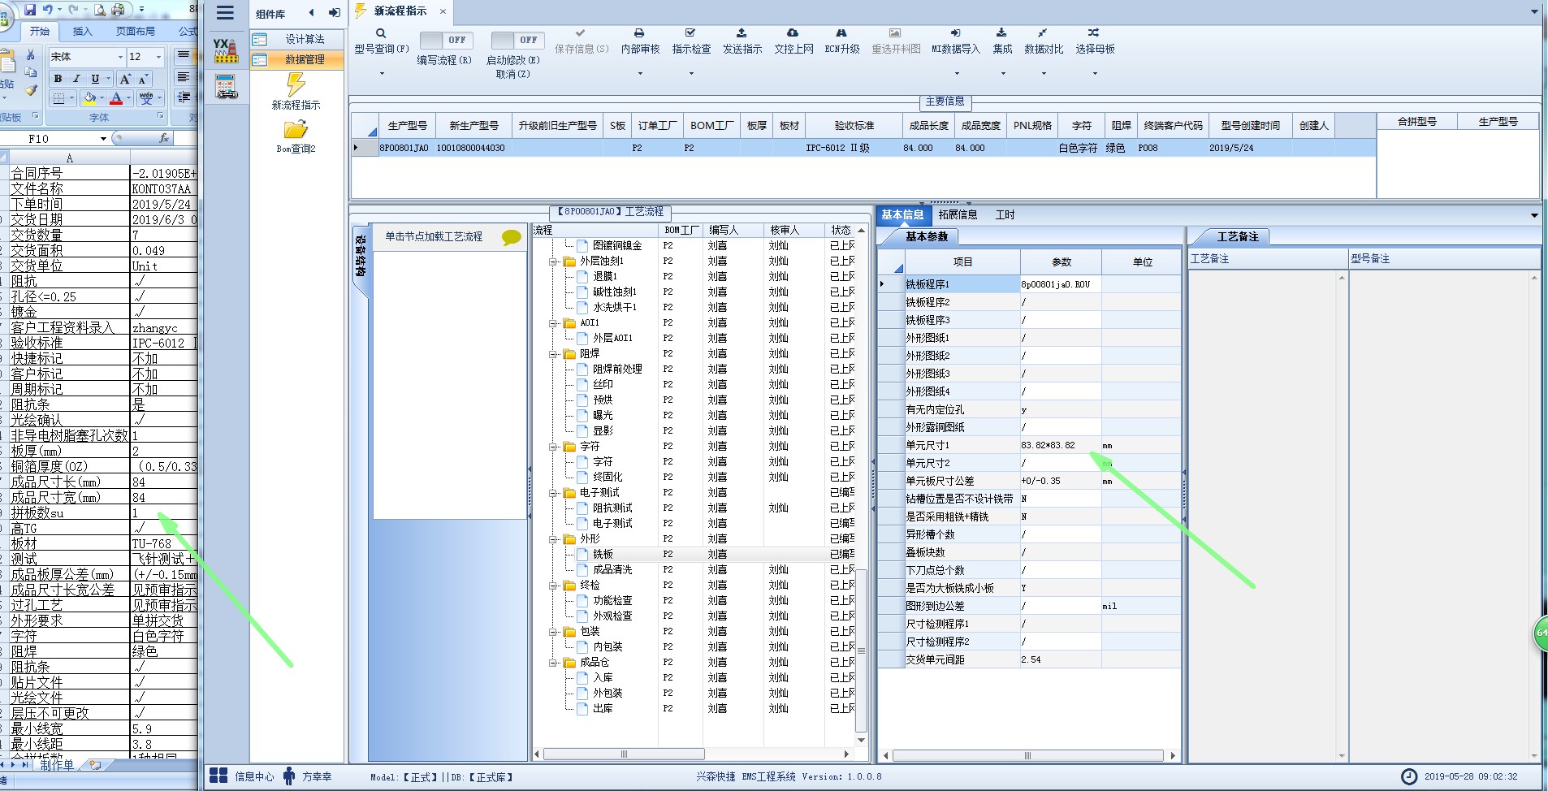The height and width of the screenshot is (791, 1548).
Task: Click the ECN升级 toolbar icon
Action: point(841,33)
